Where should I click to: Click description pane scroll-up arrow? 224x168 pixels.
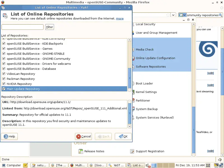pos(130,102)
